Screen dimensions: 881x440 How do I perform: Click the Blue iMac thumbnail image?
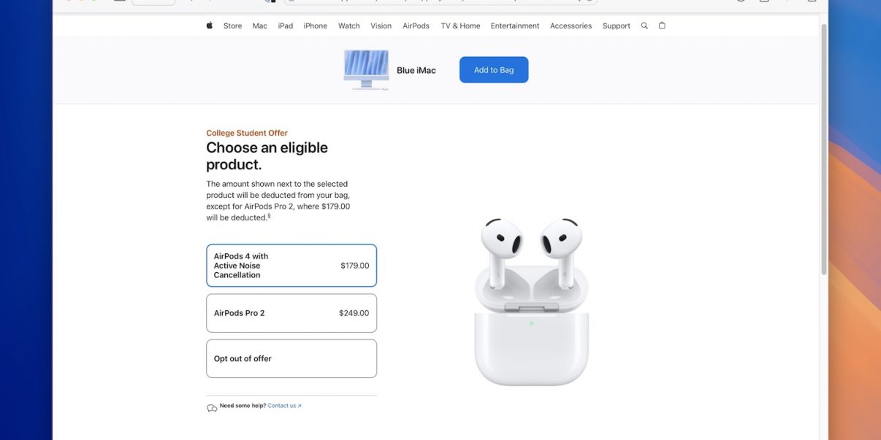point(367,70)
